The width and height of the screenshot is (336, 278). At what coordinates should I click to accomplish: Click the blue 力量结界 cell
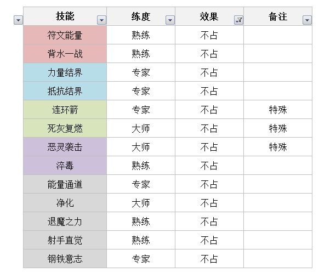(65, 73)
